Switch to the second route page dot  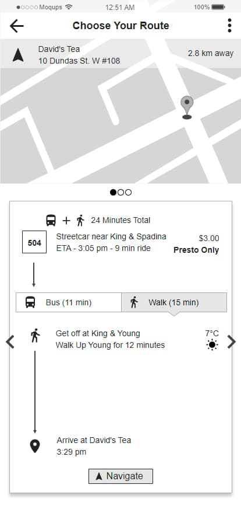point(121,192)
